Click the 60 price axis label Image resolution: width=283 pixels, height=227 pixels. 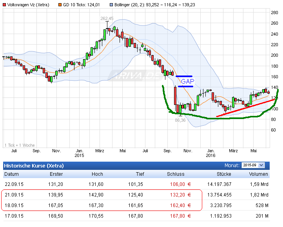point(274,130)
